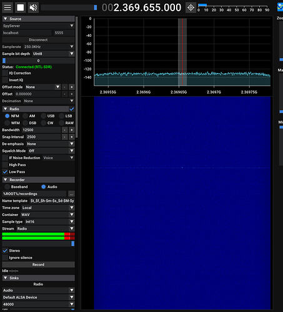Edit the recordings path field
Screen dimensions: 283x312
click(34, 194)
